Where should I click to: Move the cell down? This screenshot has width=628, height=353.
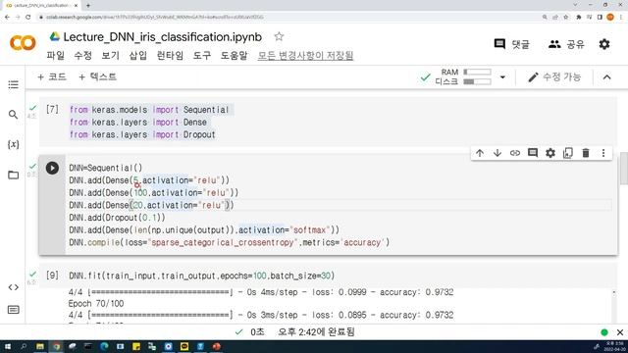pos(497,153)
